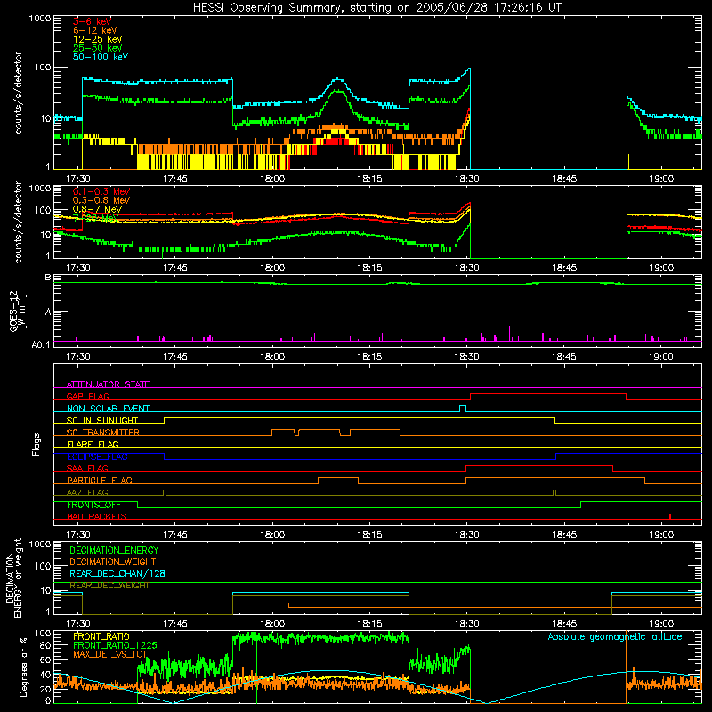Select the DECIMATION_ENERGY legend label

tap(114, 550)
